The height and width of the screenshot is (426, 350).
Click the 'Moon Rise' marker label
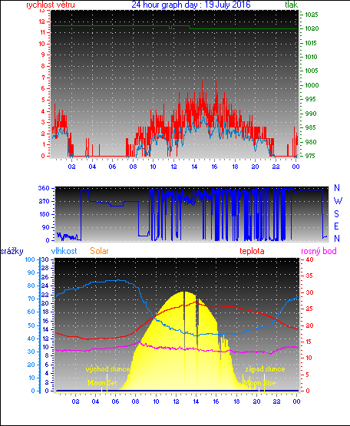coord(259,383)
